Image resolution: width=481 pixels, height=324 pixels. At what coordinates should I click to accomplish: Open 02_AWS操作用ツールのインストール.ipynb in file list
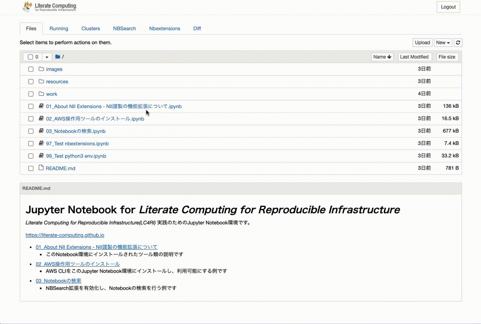point(95,119)
